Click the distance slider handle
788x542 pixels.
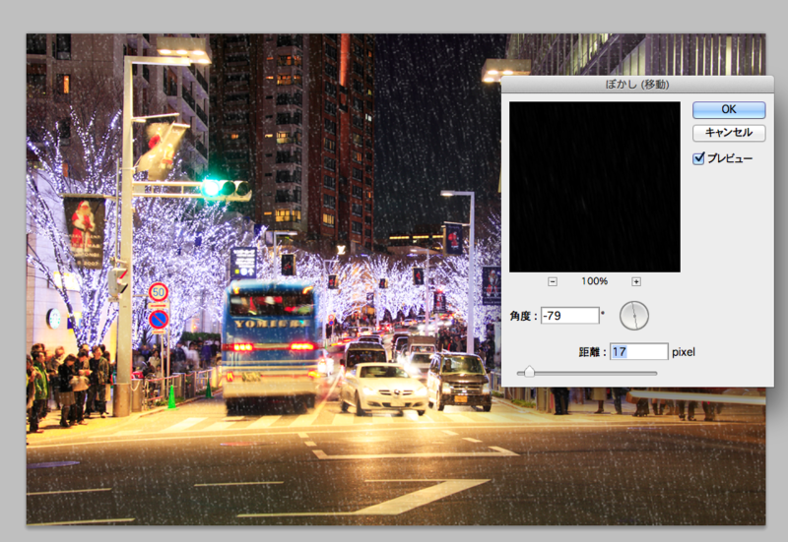pyautogui.click(x=529, y=373)
